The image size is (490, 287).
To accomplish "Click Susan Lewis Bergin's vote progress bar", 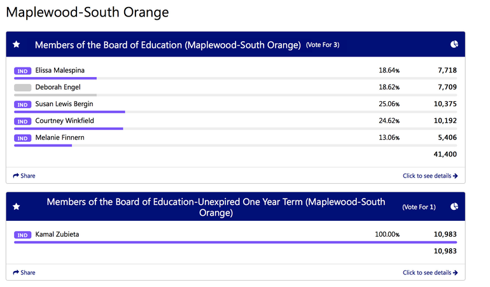I will (x=69, y=112).
